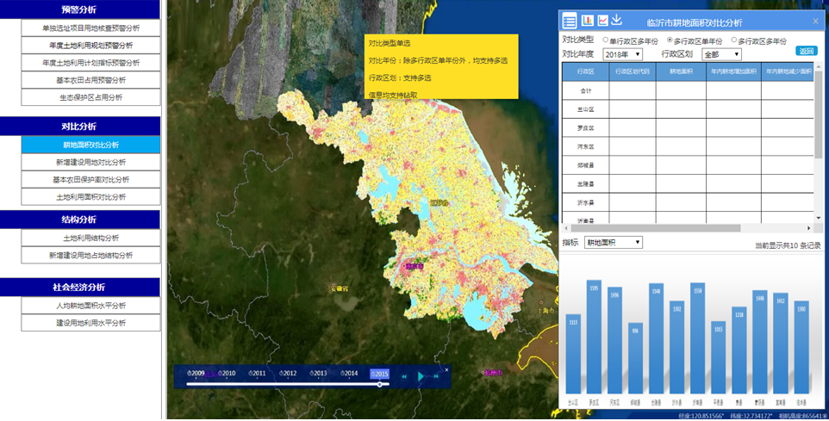Screen dimensions: 829x421
Task: Select 多行政区单年份 comparison type
Action: click(x=670, y=40)
